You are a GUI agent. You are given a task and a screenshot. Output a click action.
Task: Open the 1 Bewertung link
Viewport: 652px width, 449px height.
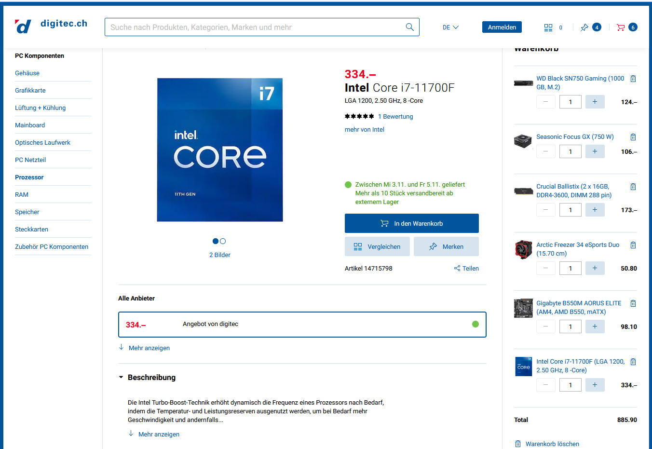point(395,117)
